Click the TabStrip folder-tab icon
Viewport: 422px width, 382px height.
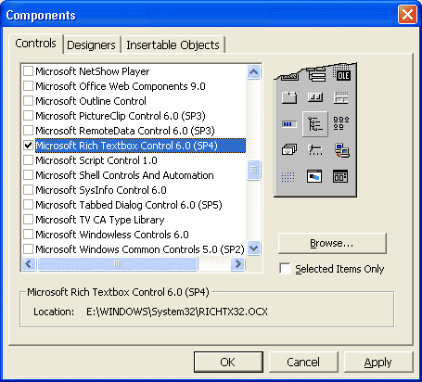pyautogui.click(x=289, y=97)
